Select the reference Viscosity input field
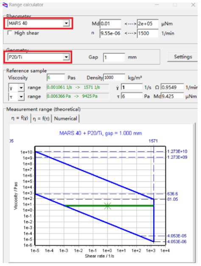This screenshot has height=266, width=201. point(56,78)
